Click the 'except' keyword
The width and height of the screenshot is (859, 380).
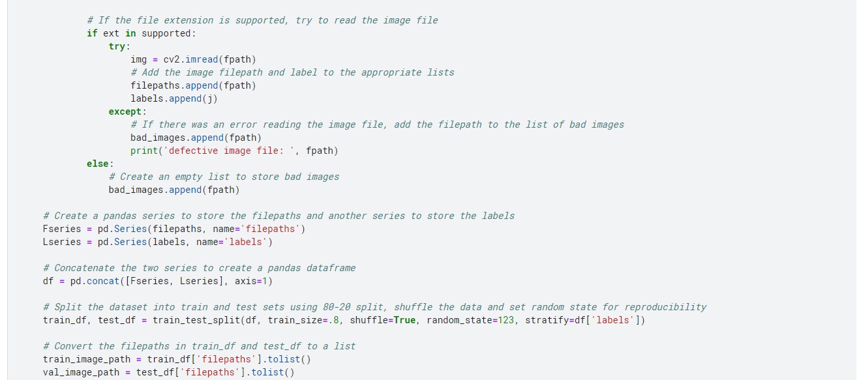[125, 111]
